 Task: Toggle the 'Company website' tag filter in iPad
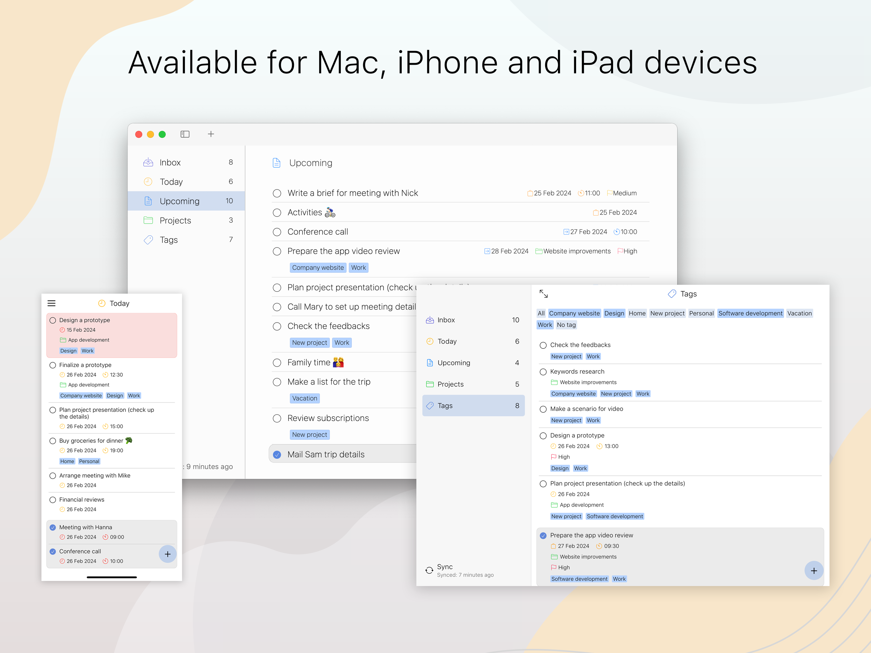pyautogui.click(x=575, y=313)
